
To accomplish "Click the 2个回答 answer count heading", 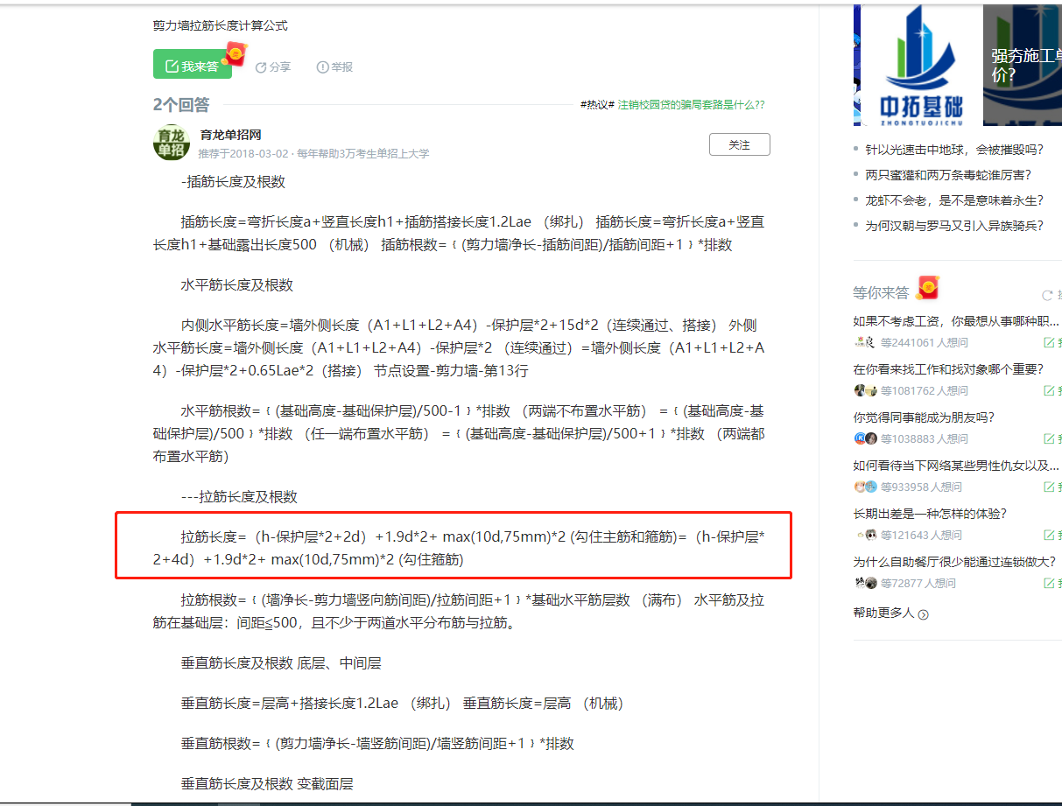I will pyautogui.click(x=181, y=105).
